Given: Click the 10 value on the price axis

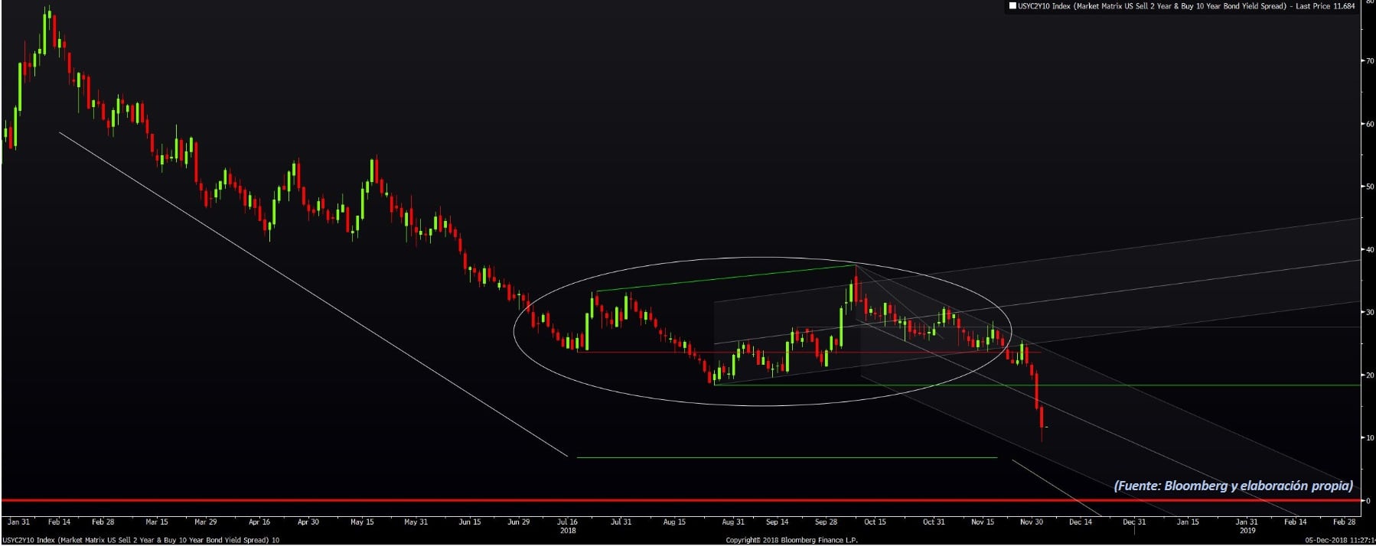Looking at the screenshot, I should coord(1369,437).
